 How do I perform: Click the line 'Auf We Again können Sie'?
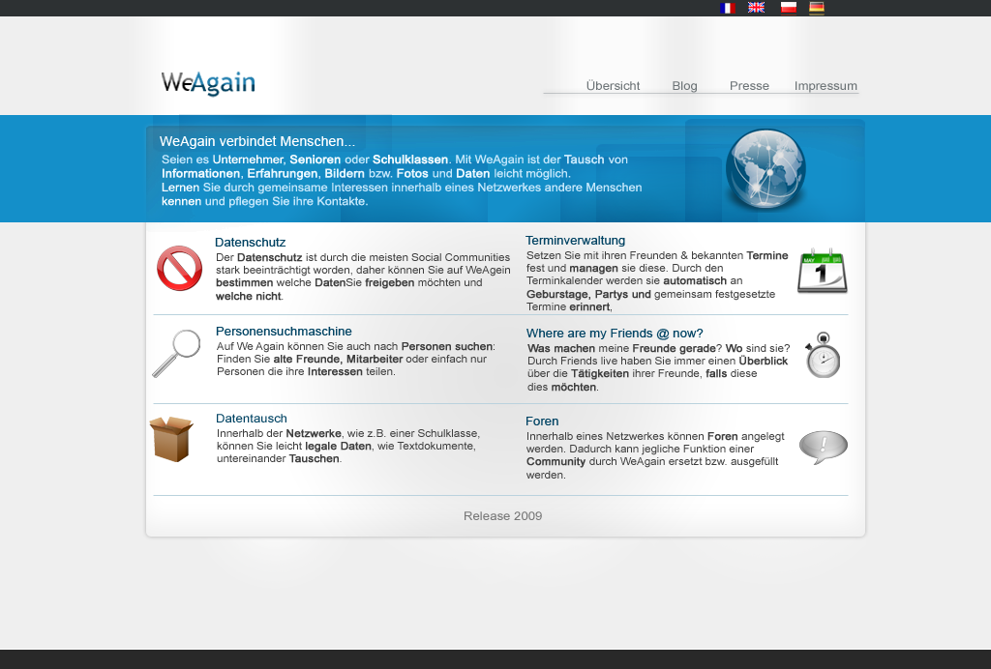click(x=356, y=346)
